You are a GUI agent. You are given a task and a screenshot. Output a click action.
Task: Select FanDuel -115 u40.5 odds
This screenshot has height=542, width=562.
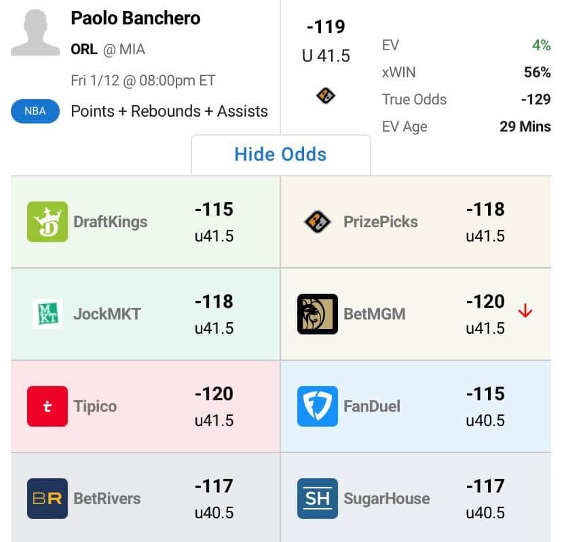(485, 406)
